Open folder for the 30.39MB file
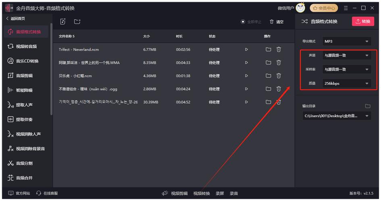This screenshot has height=201, width=381. coord(268,102)
